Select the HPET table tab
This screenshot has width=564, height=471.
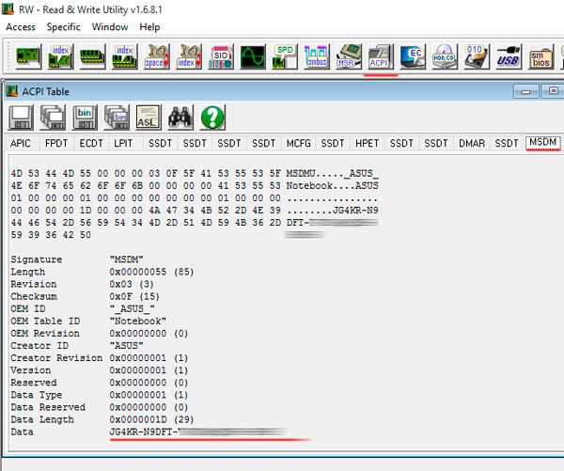pos(367,143)
